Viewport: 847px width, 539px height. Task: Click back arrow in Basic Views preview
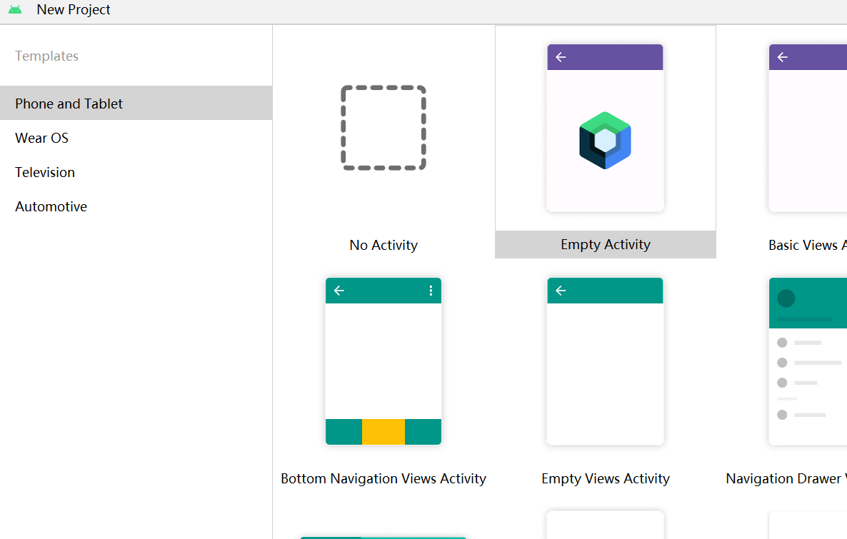pyautogui.click(x=783, y=57)
